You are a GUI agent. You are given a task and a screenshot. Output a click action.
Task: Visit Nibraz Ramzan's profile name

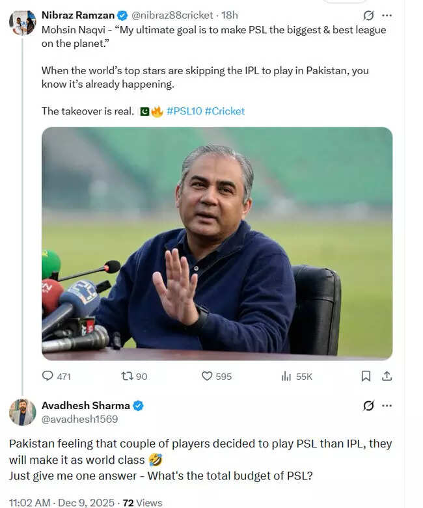click(77, 15)
